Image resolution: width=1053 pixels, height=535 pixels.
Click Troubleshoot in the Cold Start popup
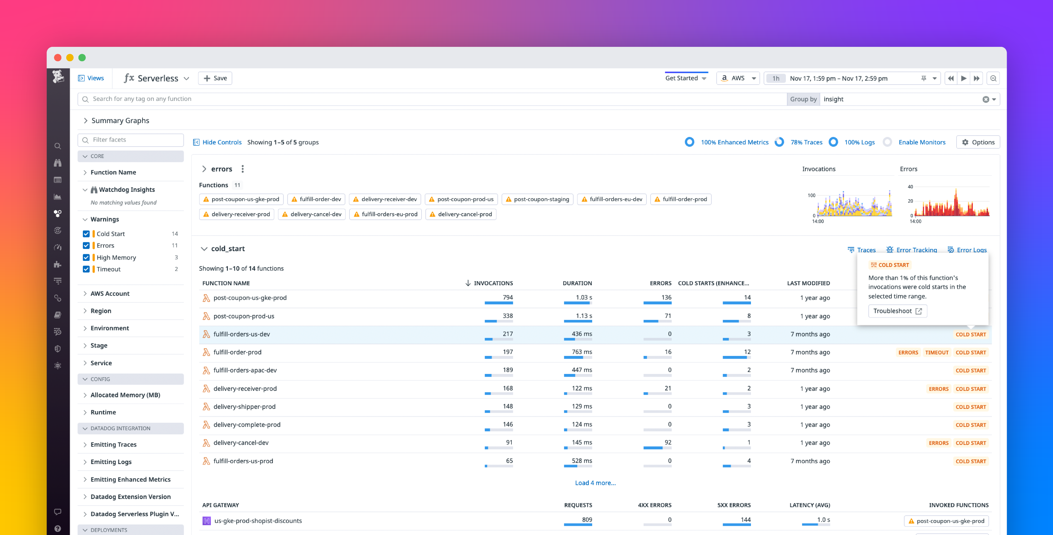[898, 311]
